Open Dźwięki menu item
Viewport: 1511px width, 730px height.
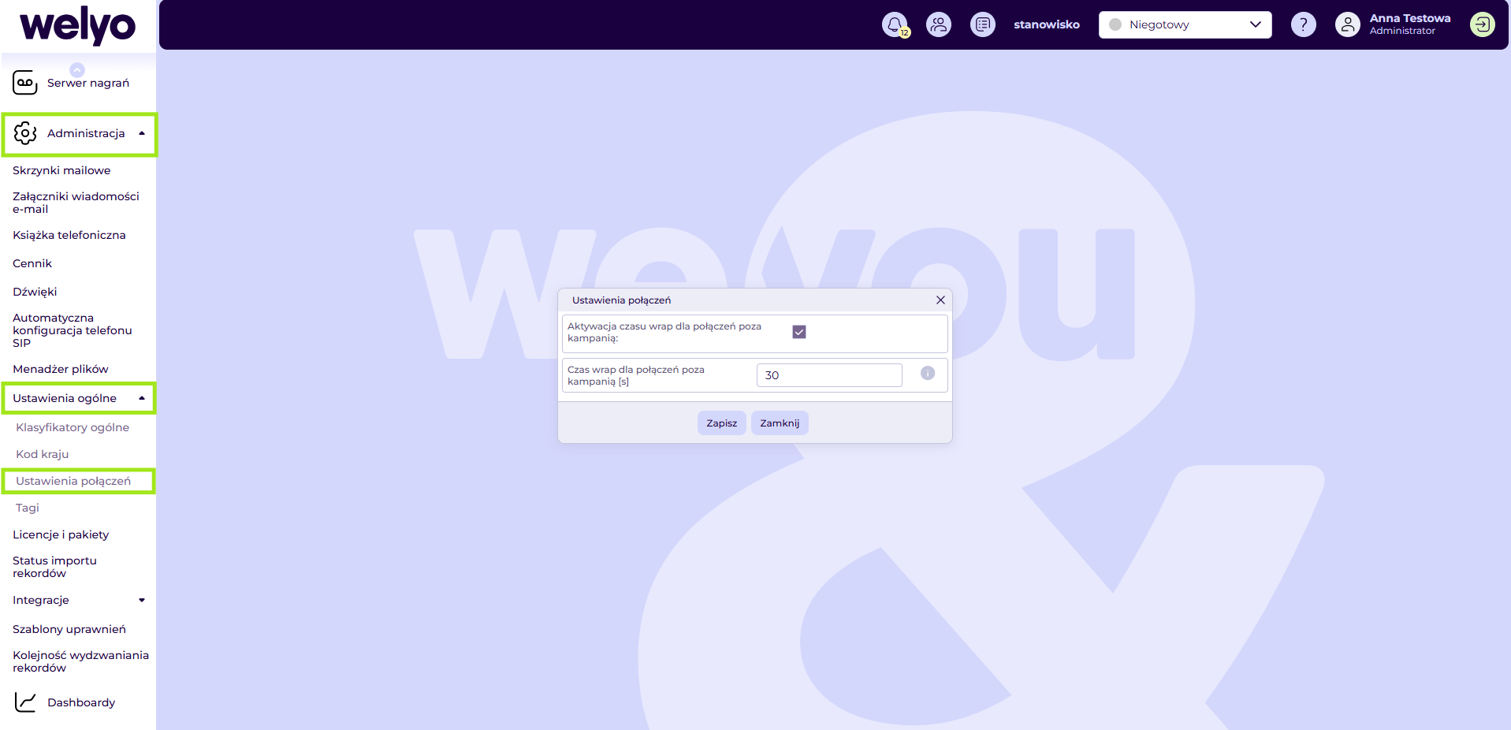pyautogui.click(x=35, y=292)
